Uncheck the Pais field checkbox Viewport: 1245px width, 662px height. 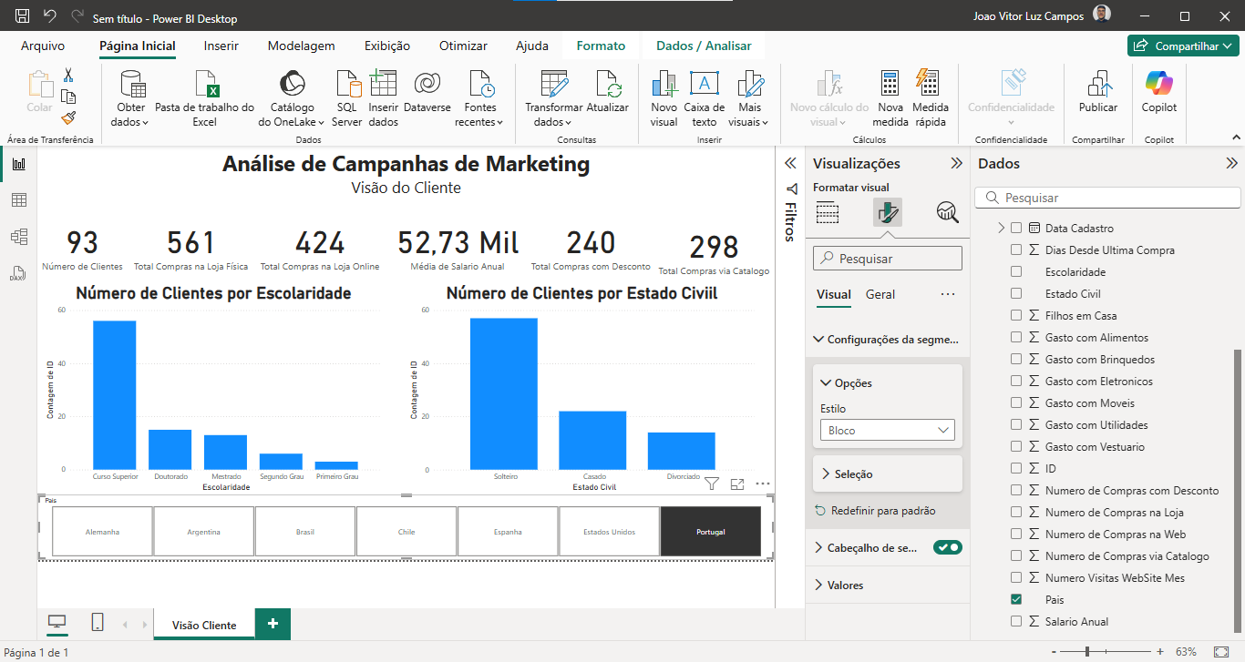1016,600
